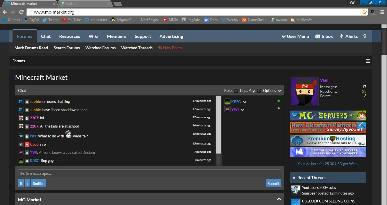Open the YouTube bookmark
This screenshot has width=387, height=205.
pyautogui.click(x=71, y=20)
